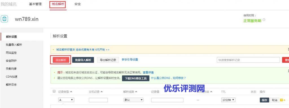Viewport: 289px width, 108px height.
Task: Click the wn789.xin domain name text
Action: (27, 19)
